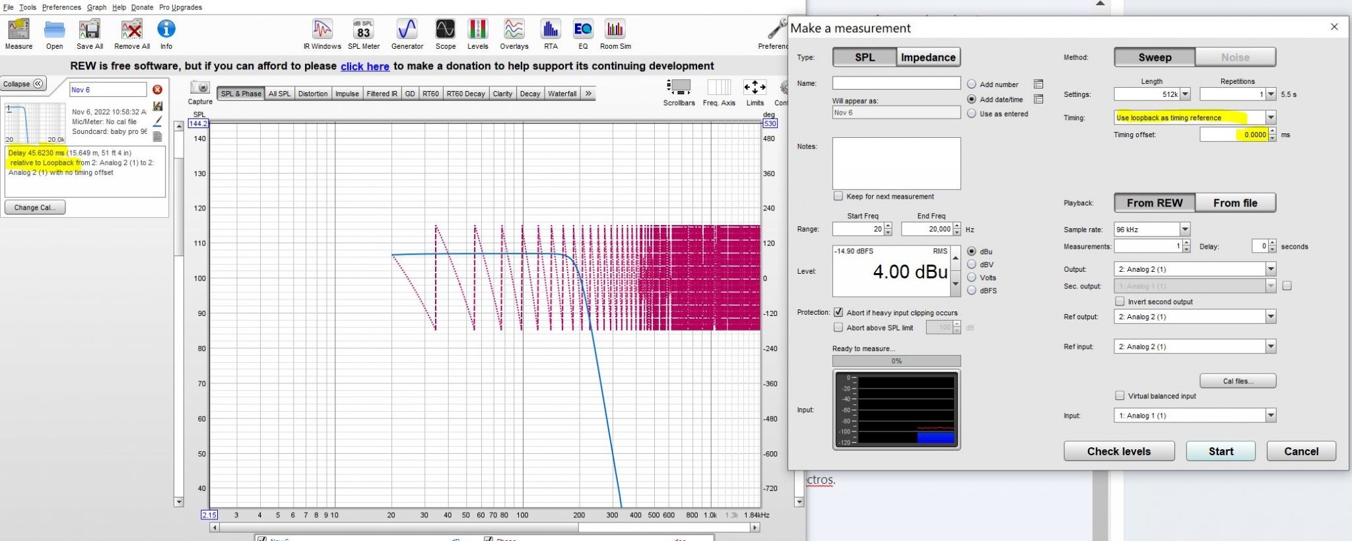The width and height of the screenshot is (1352, 541).
Task: Open Ref output dropdown
Action: [1271, 317]
